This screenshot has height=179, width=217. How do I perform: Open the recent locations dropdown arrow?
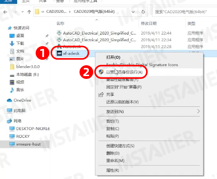coord(23,12)
